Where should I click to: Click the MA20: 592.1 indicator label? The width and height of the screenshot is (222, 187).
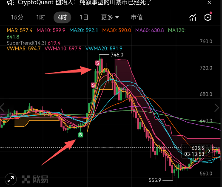84,30
